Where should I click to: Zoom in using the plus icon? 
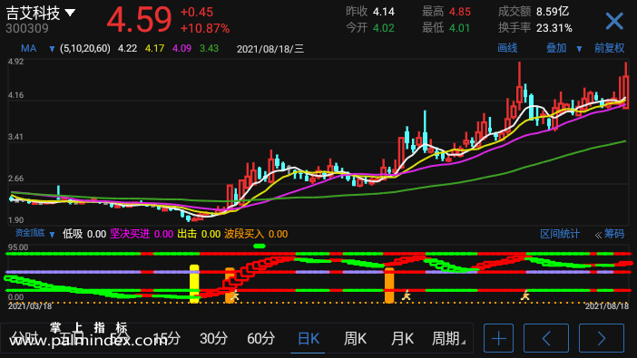(498, 338)
